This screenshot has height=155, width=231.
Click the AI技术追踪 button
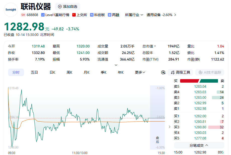coord(210,72)
